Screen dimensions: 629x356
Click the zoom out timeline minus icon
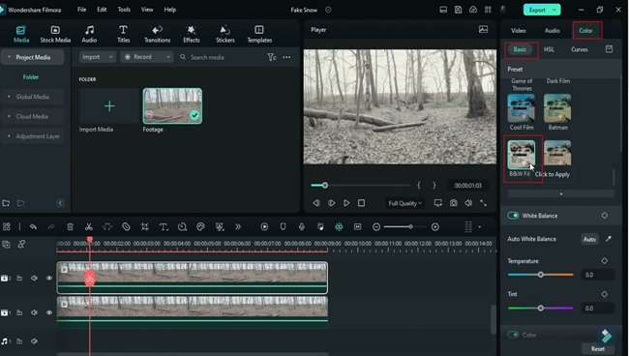point(376,227)
